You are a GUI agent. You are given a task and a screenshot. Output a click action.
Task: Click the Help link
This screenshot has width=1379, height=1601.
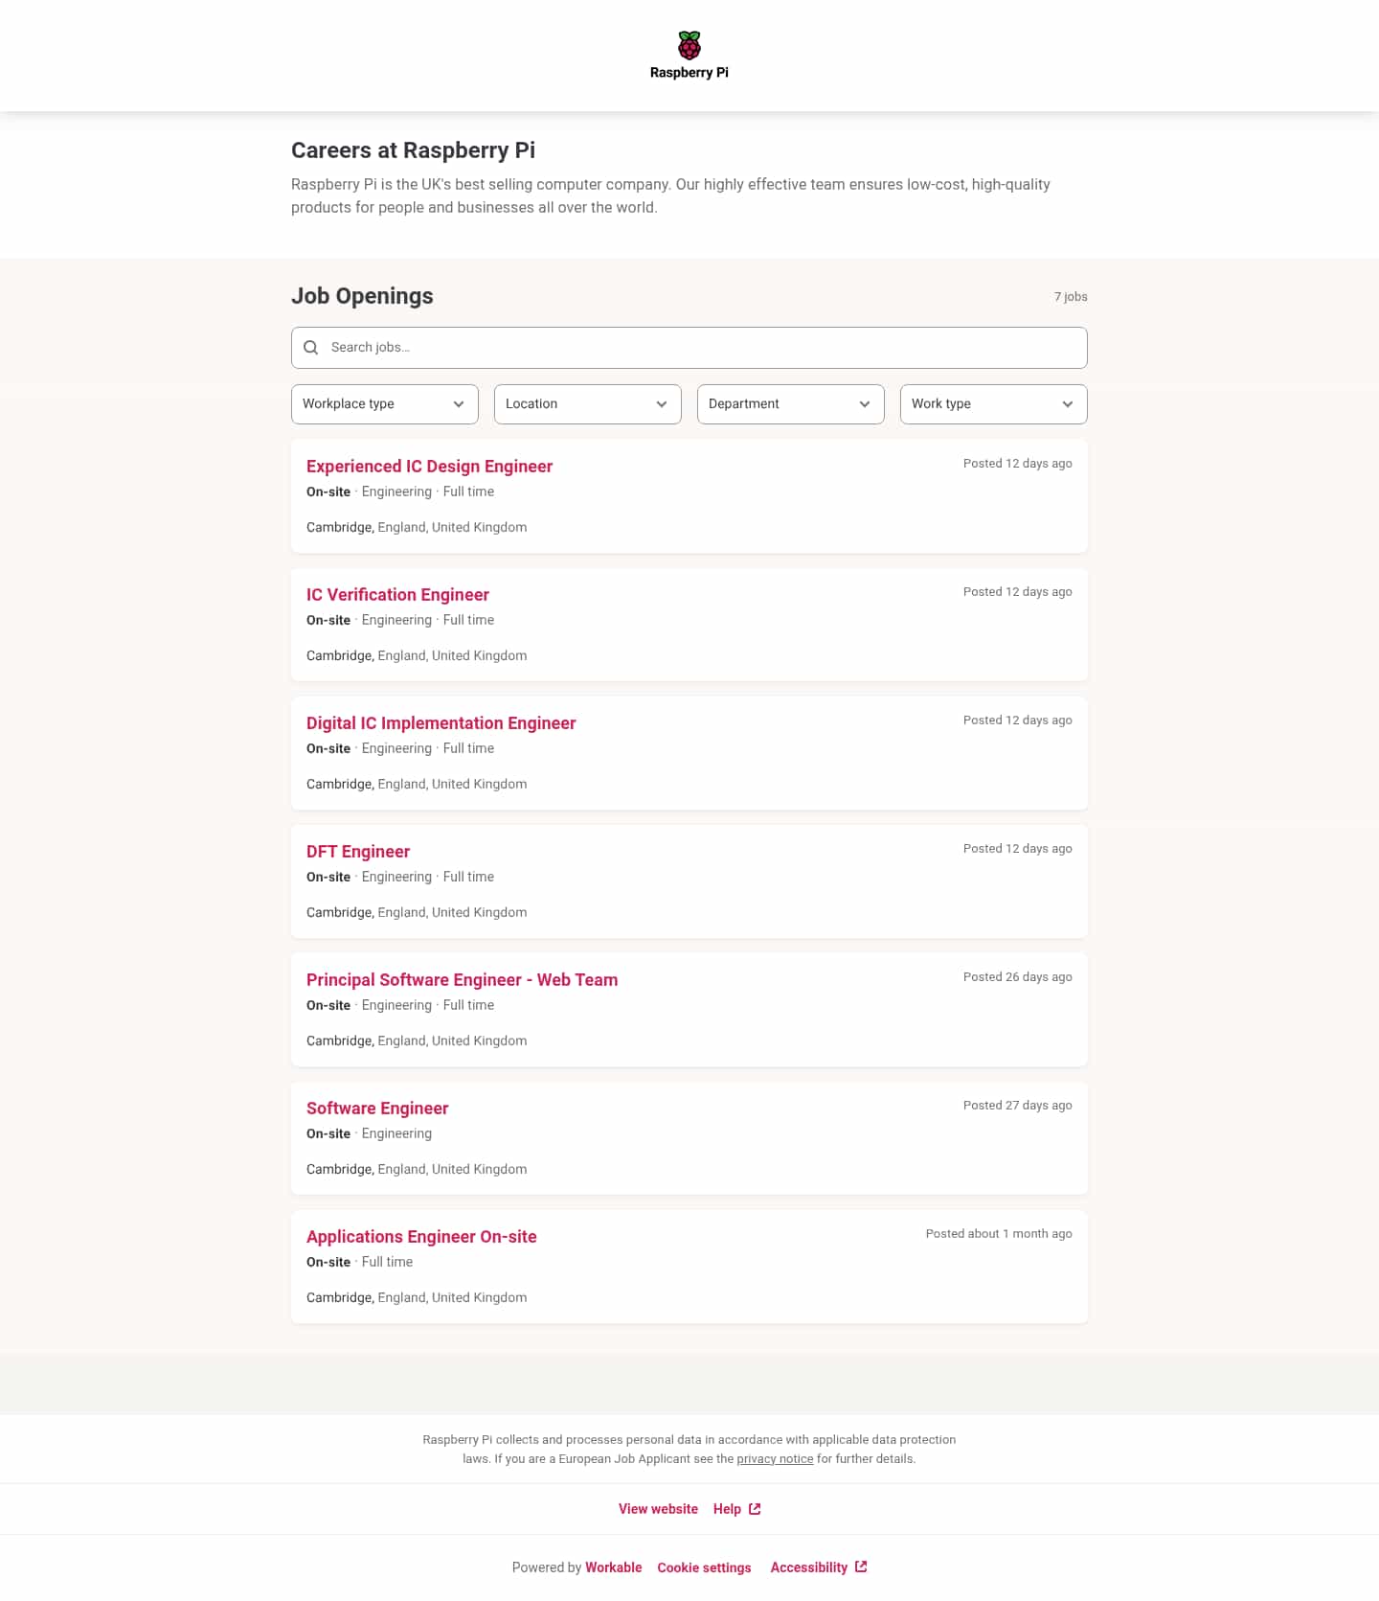727,1509
